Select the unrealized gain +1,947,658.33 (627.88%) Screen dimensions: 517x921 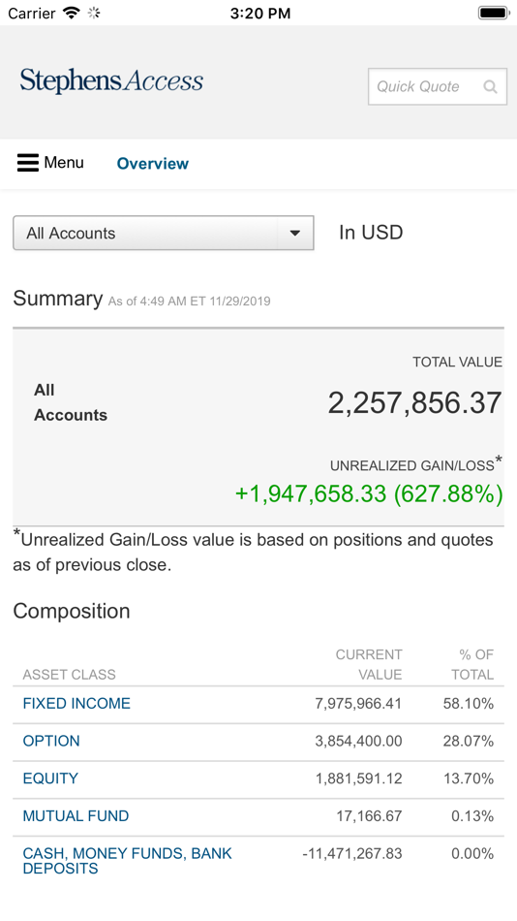[x=369, y=494]
